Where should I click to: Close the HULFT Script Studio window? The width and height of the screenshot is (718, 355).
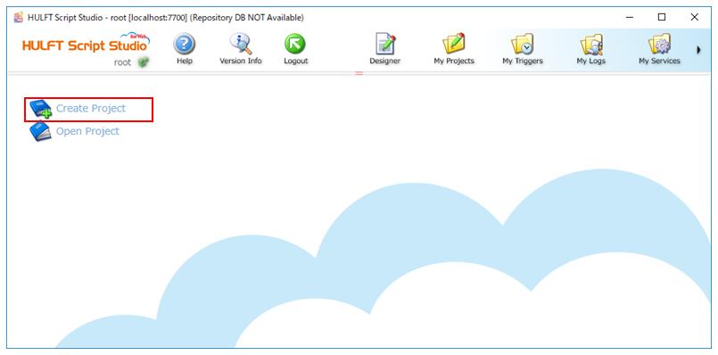coord(694,18)
